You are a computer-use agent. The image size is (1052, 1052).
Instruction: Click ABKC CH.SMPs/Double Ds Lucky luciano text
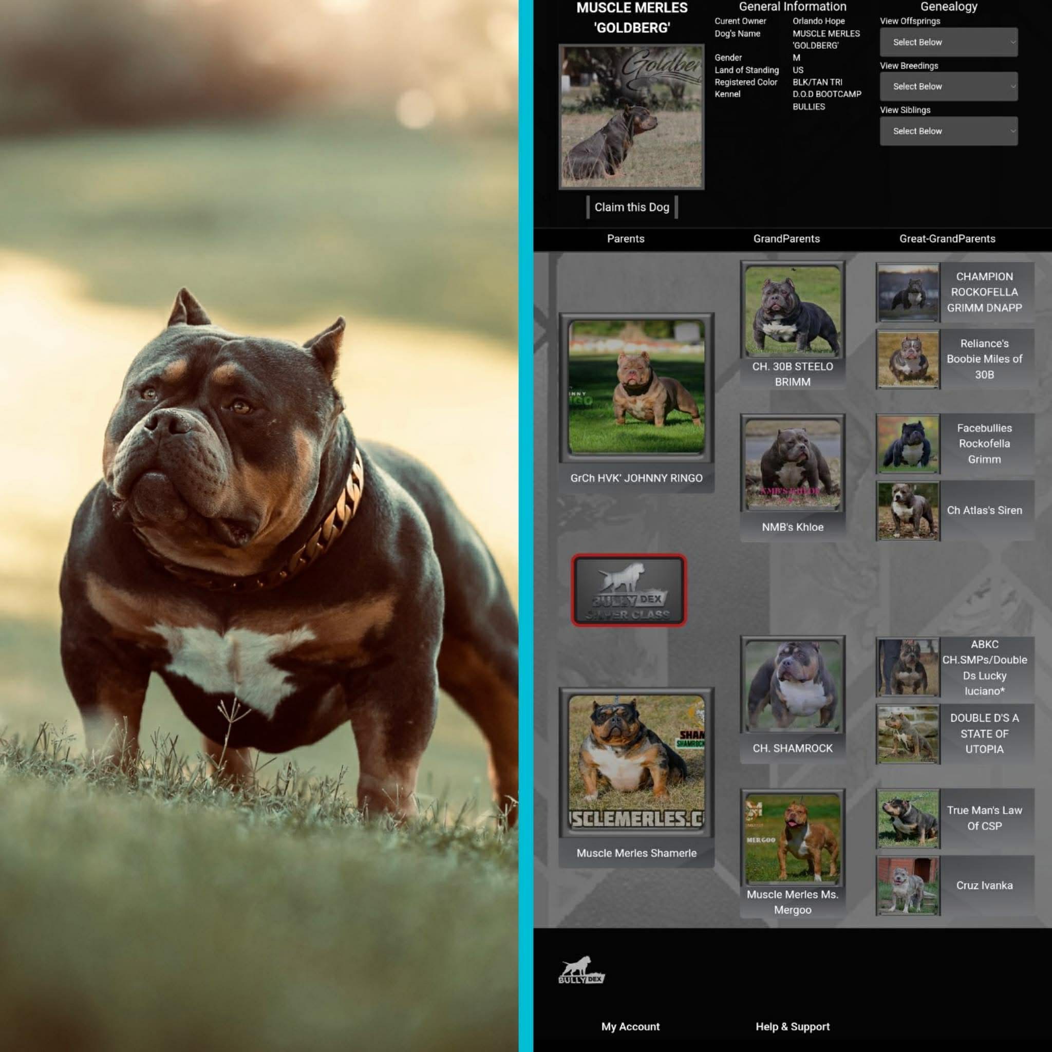pos(985,668)
